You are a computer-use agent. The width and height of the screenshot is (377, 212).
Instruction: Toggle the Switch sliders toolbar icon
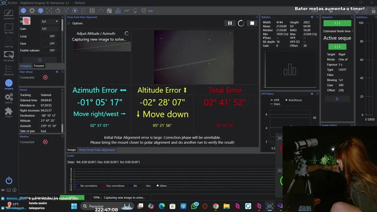92,11
